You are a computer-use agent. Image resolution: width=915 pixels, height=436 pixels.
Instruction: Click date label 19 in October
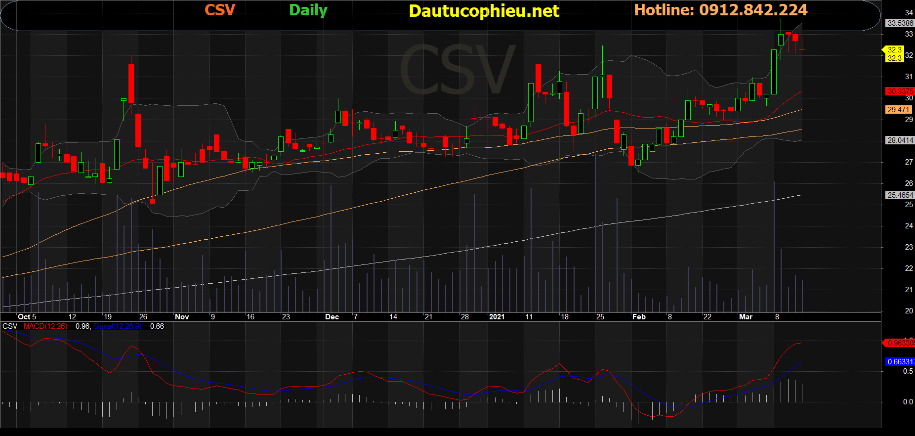click(108, 317)
